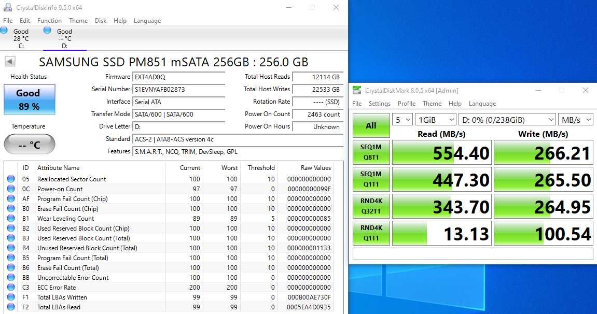This screenshot has width=597, height=314.
Task: Click the Features field with S.M.A.R.T., NCQ, TRIM
Action: (238, 152)
